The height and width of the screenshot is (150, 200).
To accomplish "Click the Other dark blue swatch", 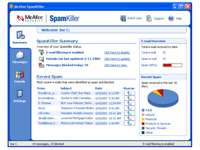I will (x=143, y=133).
